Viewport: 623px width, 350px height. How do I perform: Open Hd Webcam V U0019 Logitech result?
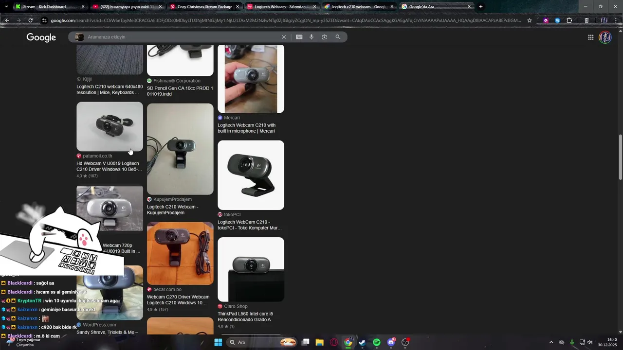tap(109, 166)
